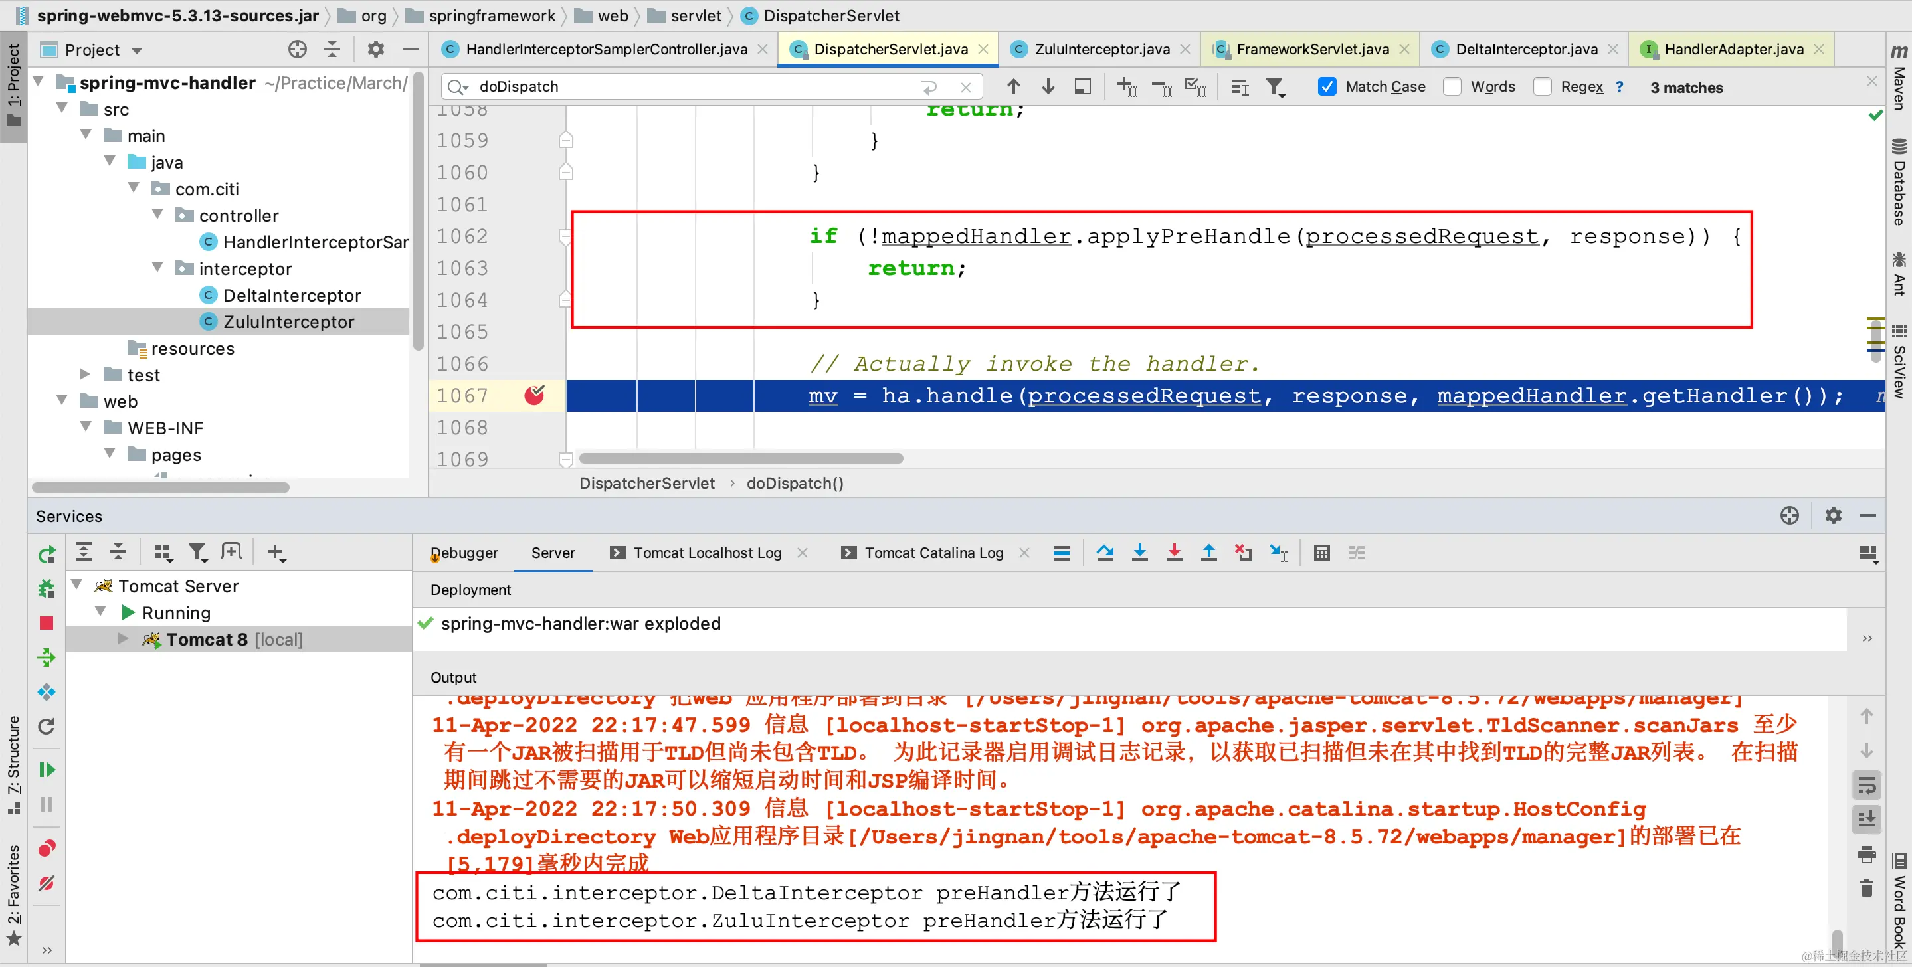This screenshot has width=1912, height=967.
Task: Stop the Tomcat server red square
Action: coord(46,623)
